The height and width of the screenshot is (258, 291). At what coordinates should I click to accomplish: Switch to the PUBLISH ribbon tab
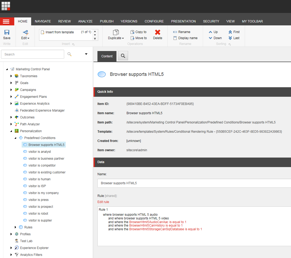pyautogui.click(x=107, y=21)
